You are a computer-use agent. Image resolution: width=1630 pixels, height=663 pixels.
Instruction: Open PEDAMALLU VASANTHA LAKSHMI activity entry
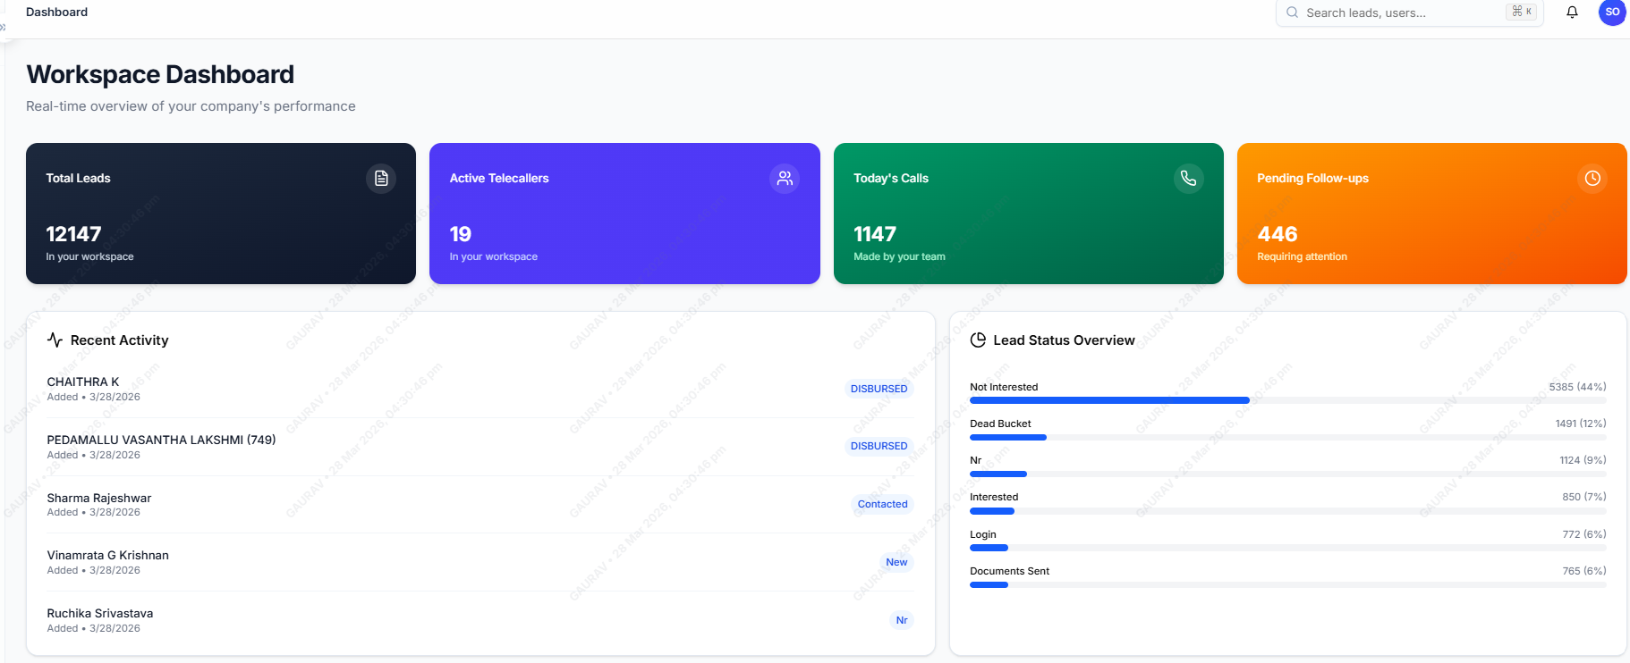tap(161, 441)
